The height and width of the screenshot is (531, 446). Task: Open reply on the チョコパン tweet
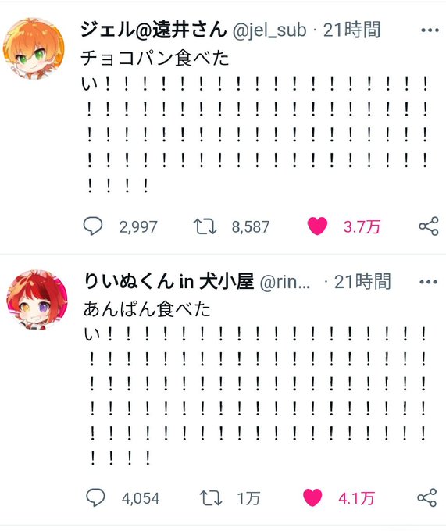(92, 226)
